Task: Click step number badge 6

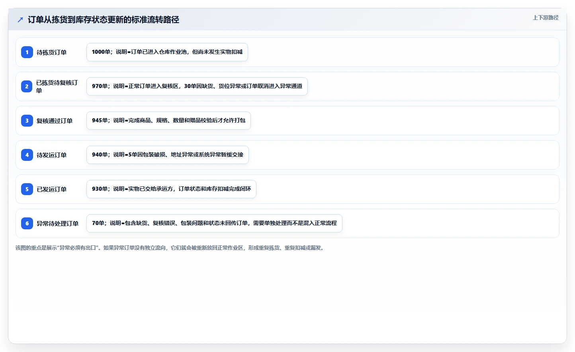Action: pyautogui.click(x=27, y=223)
